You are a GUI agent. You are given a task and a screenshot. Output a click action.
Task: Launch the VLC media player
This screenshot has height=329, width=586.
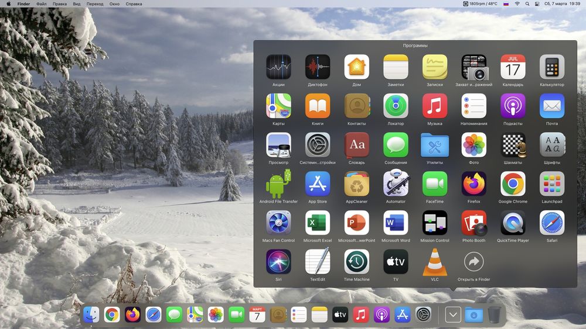tap(435, 262)
